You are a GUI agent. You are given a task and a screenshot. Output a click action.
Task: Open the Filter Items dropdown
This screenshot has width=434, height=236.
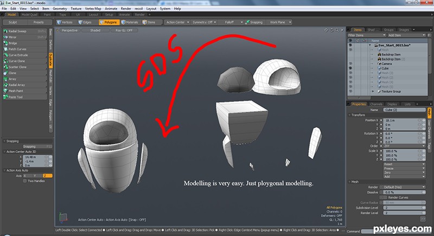pos(367,35)
